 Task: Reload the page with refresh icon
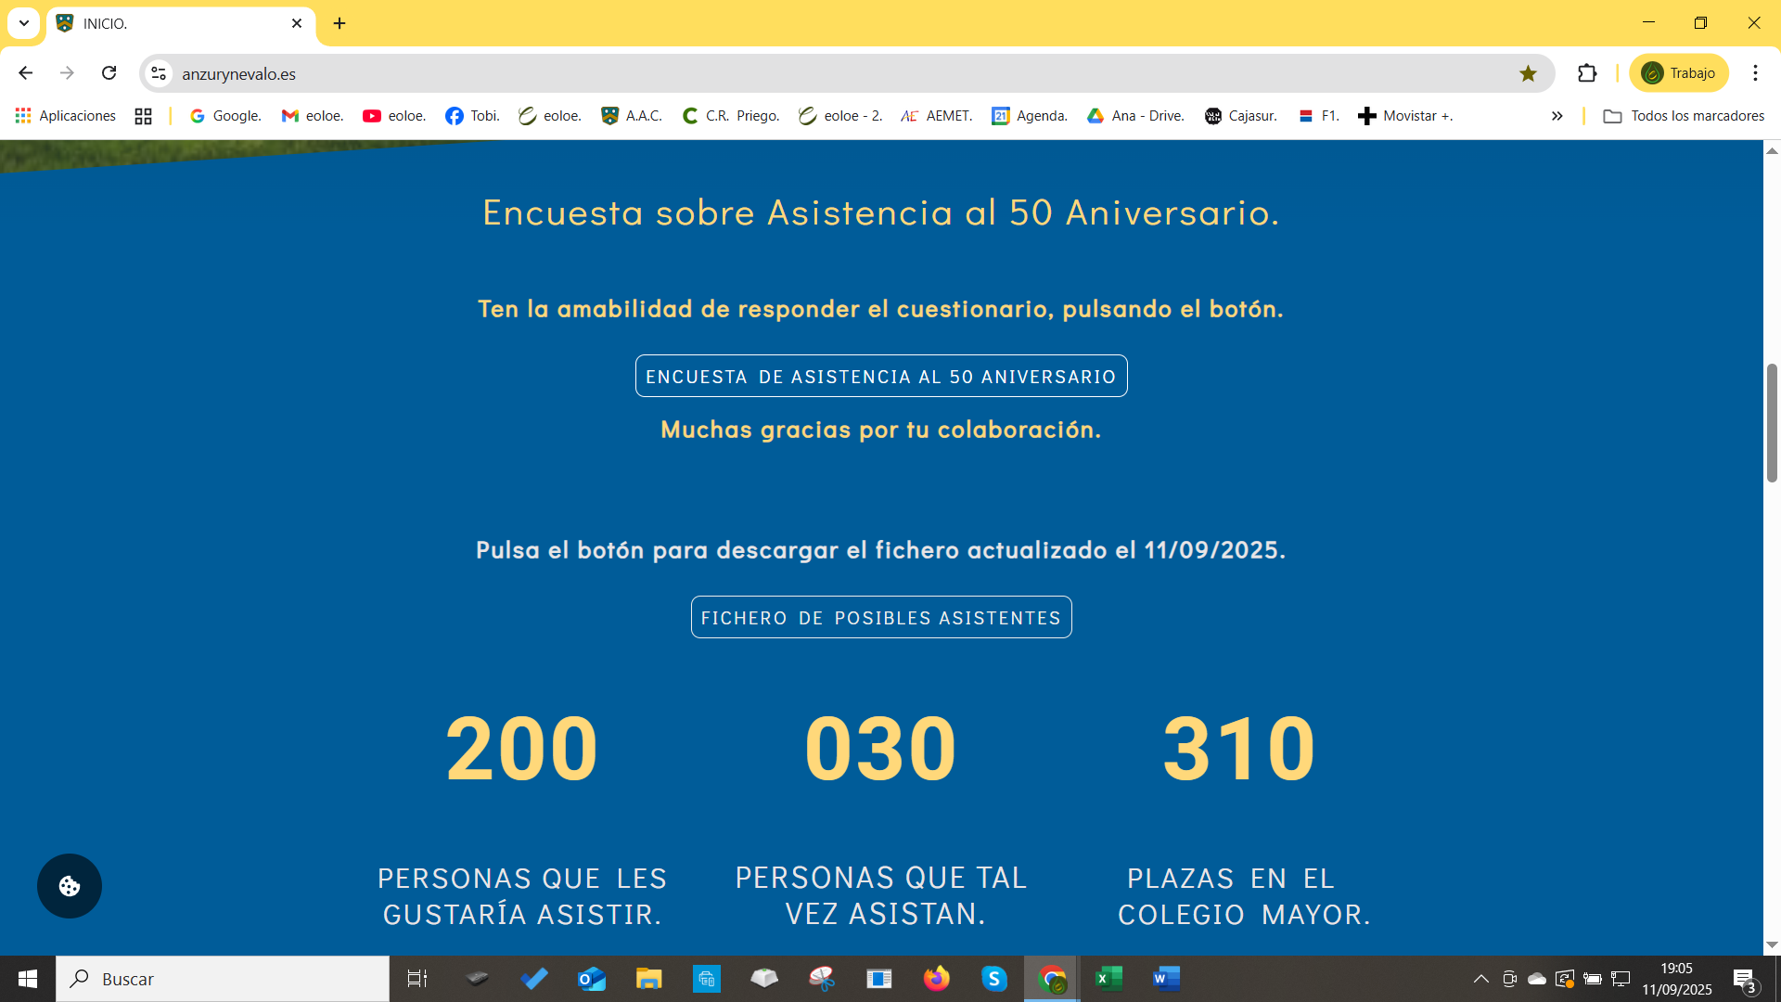point(109,73)
